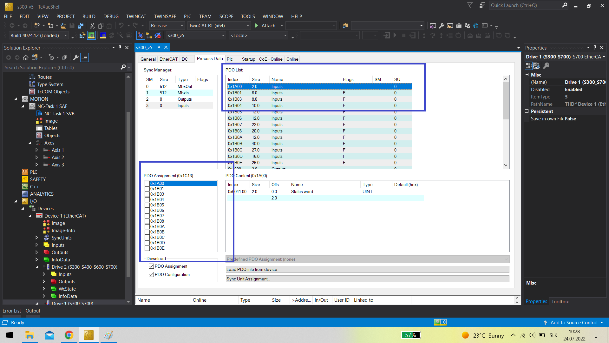Check the 0x1B06 PDO assignment box
The image size is (609, 343).
coord(147,211)
